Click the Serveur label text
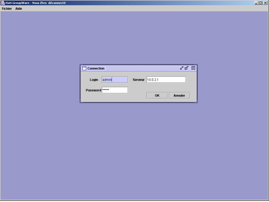Image resolution: width=269 pixels, height=202 pixels. pos(138,80)
